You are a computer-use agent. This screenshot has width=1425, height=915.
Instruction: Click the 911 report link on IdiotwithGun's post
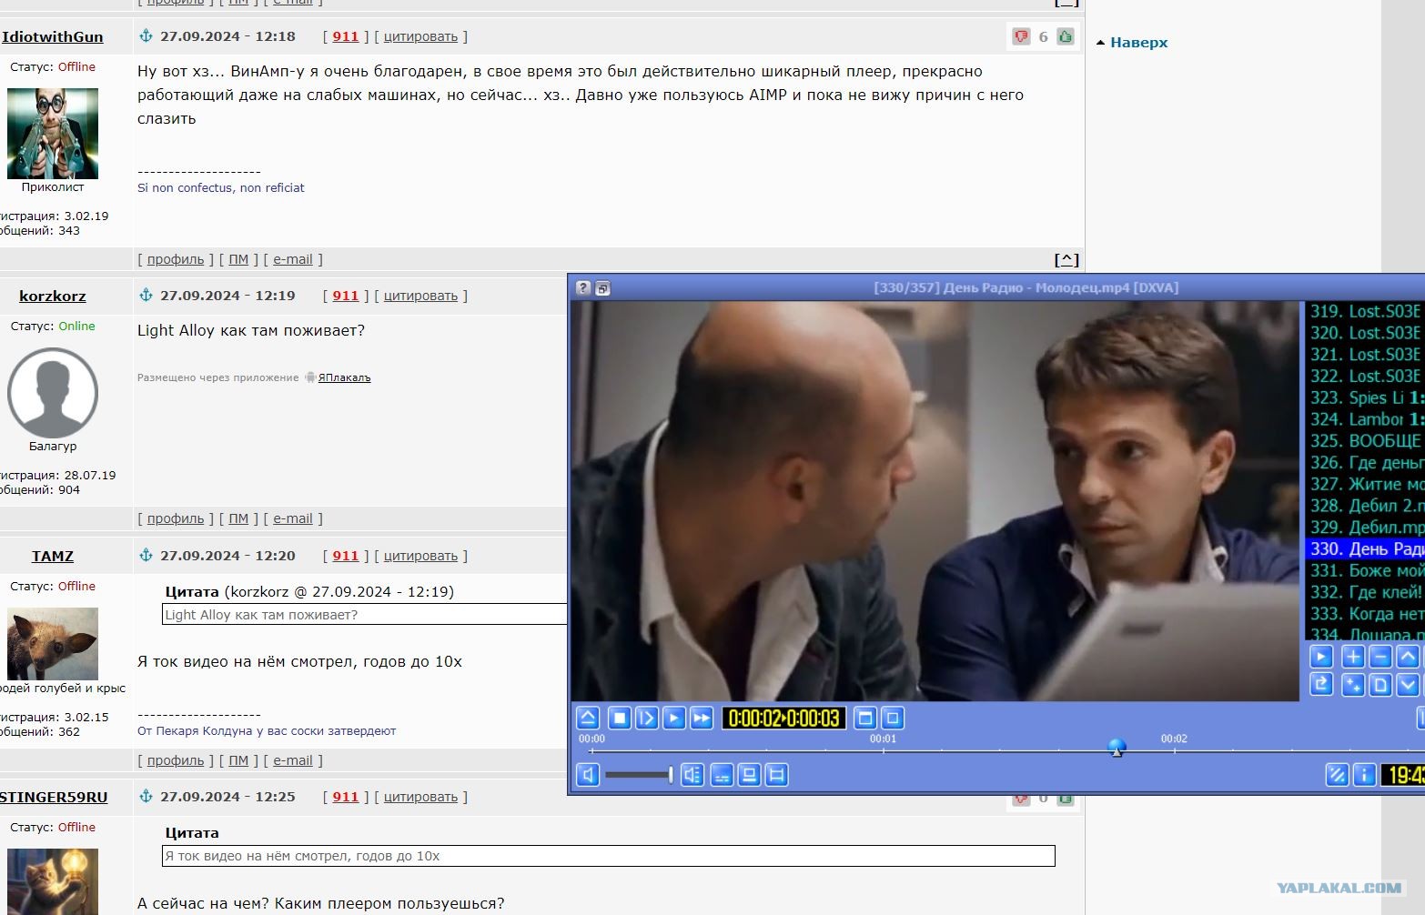pyautogui.click(x=346, y=36)
